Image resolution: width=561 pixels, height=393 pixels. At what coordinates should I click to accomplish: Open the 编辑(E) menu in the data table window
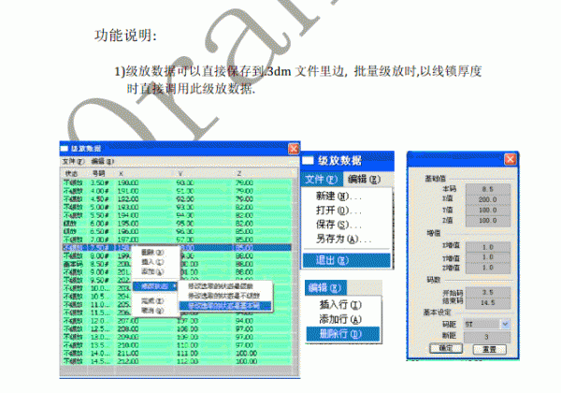[102, 162]
